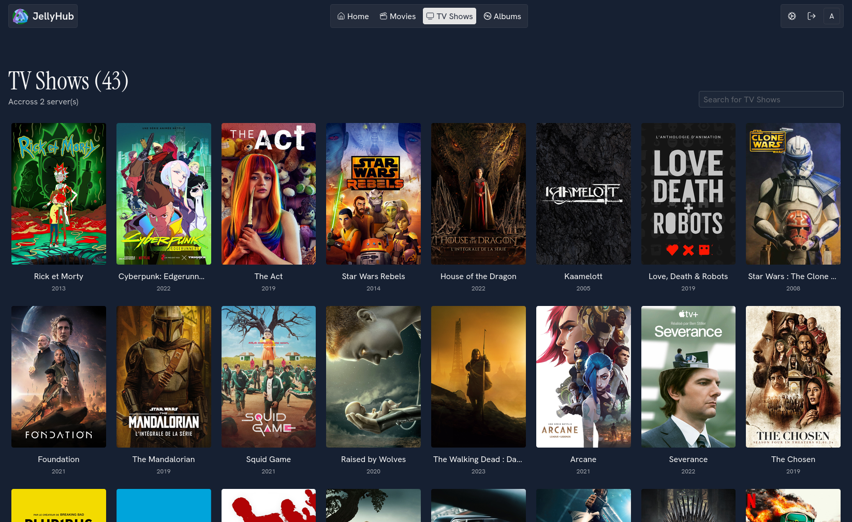
Task: Click the JellyHub logo icon
Action: pos(20,16)
